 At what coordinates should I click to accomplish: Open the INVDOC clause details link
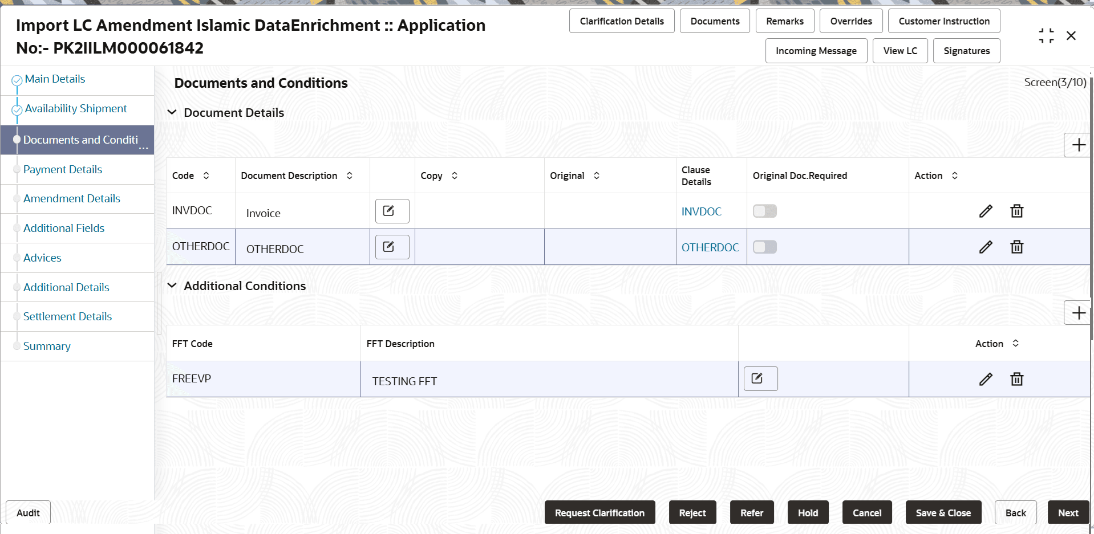click(x=702, y=211)
